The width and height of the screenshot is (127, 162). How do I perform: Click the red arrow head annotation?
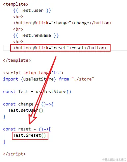(32, 120)
